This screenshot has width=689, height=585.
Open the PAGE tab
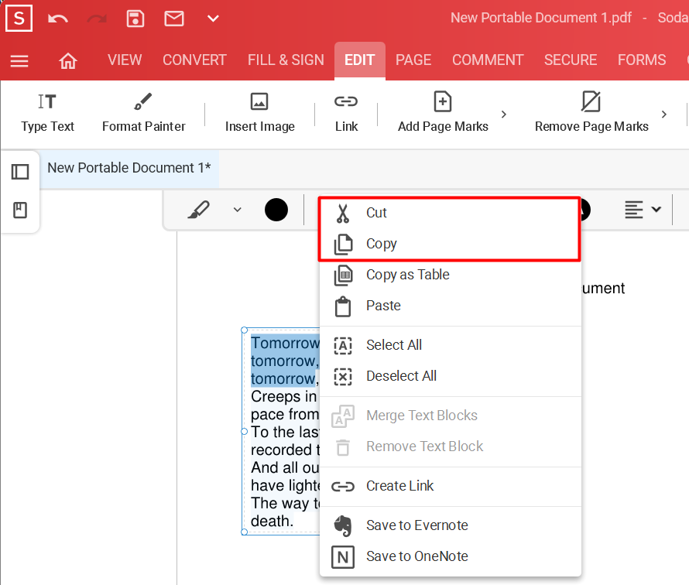tap(413, 60)
